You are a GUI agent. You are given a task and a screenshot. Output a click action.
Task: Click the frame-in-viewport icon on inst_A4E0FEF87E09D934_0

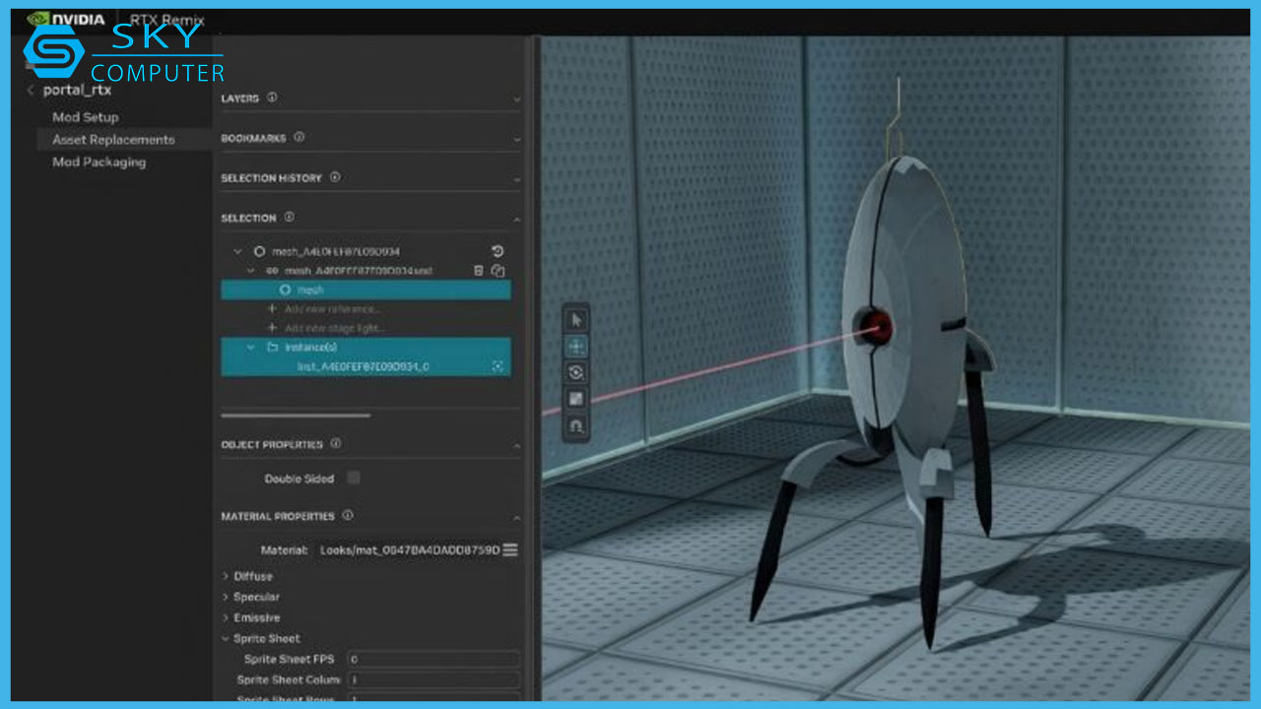point(498,366)
